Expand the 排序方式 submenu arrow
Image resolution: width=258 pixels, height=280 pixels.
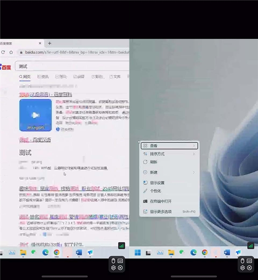[x=194, y=154]
